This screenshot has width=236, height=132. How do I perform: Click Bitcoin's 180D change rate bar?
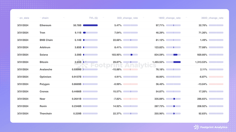pos(173,62)
